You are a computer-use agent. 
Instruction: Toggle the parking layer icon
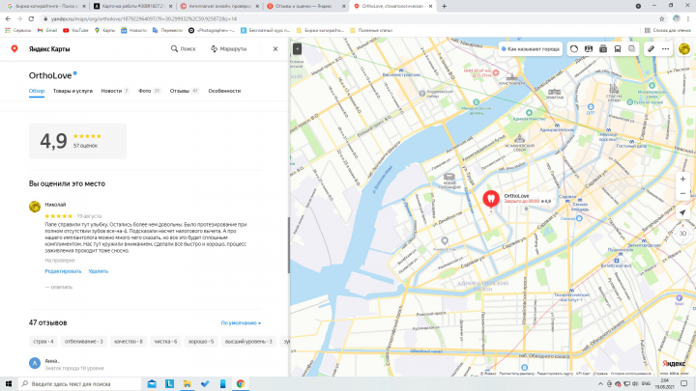(x=603, y=49)
